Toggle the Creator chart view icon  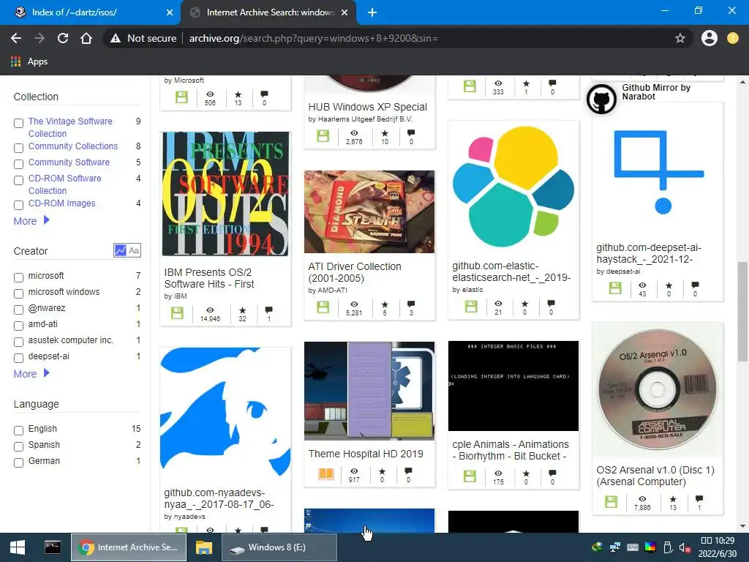121,250
